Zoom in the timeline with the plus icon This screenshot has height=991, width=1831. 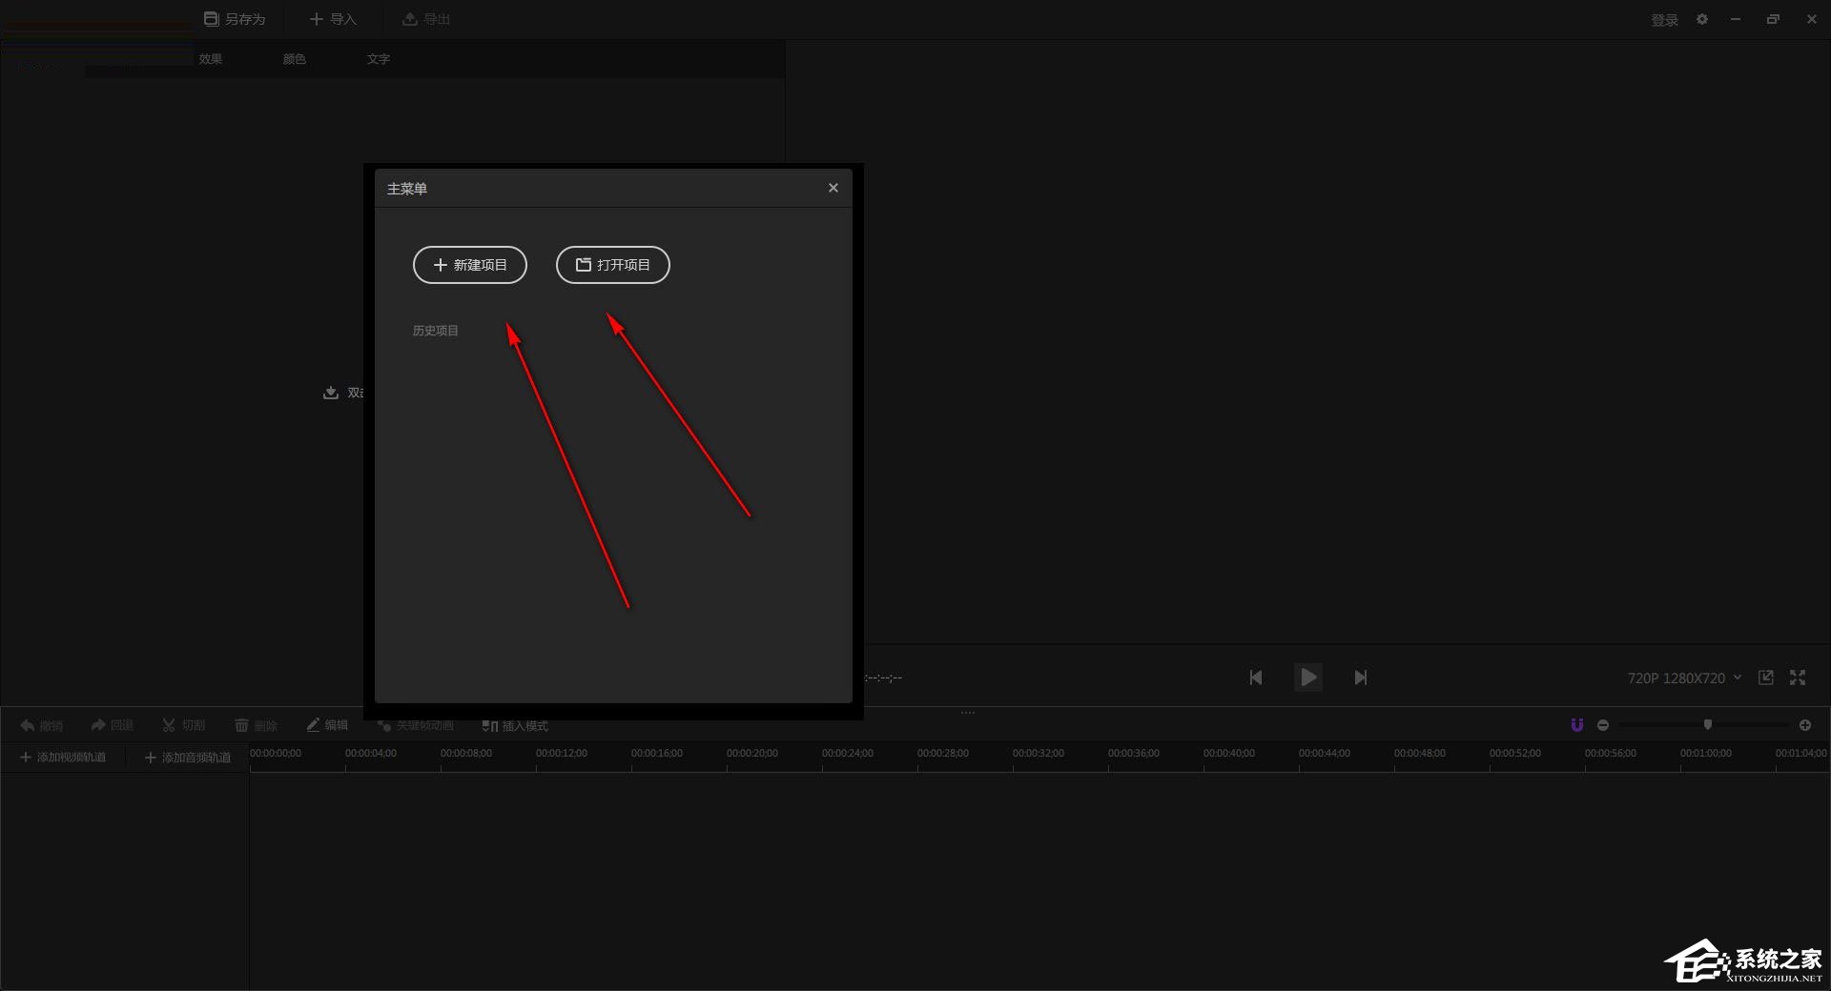(1805, 724)
